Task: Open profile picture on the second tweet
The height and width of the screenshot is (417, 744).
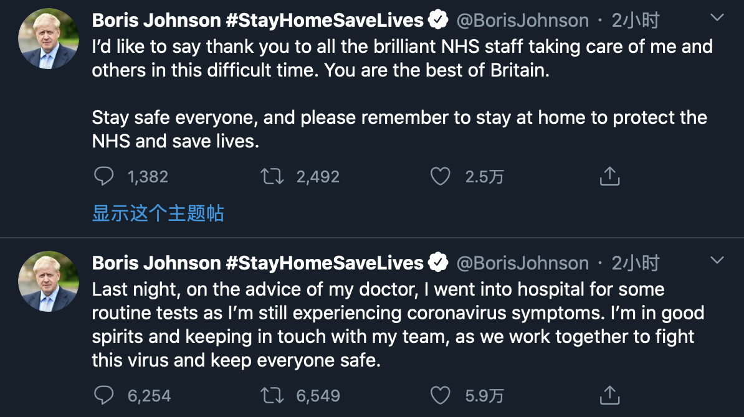Action: coord(49,281)
